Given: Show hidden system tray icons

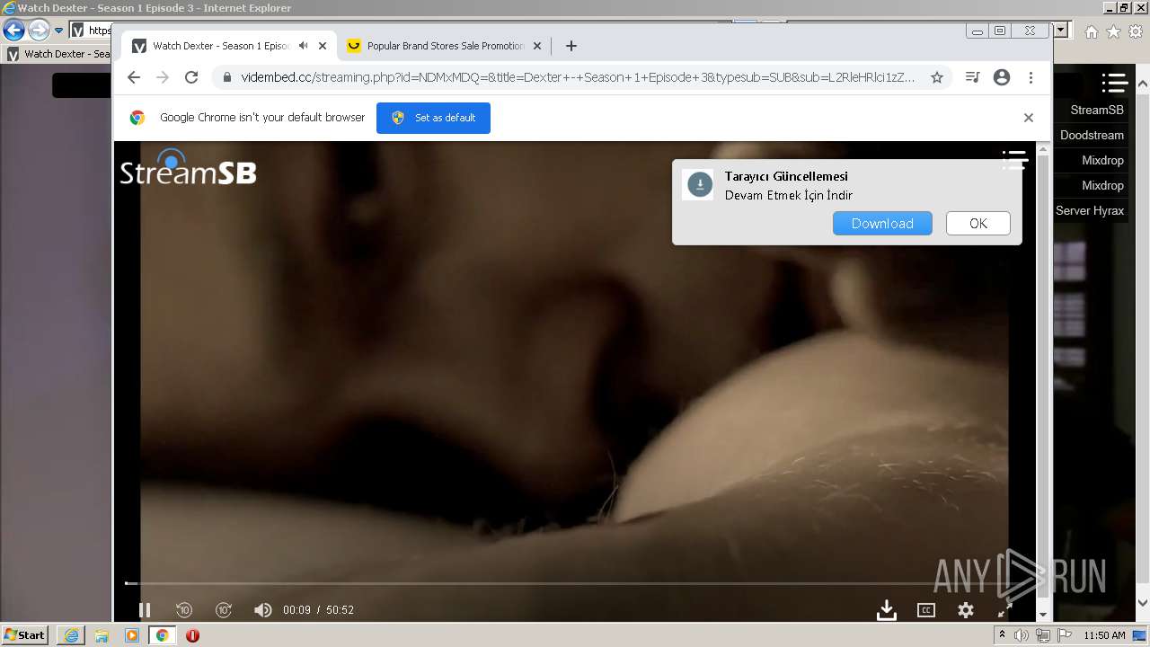Looking at the screenshot, I should (x=1003, y=634).
